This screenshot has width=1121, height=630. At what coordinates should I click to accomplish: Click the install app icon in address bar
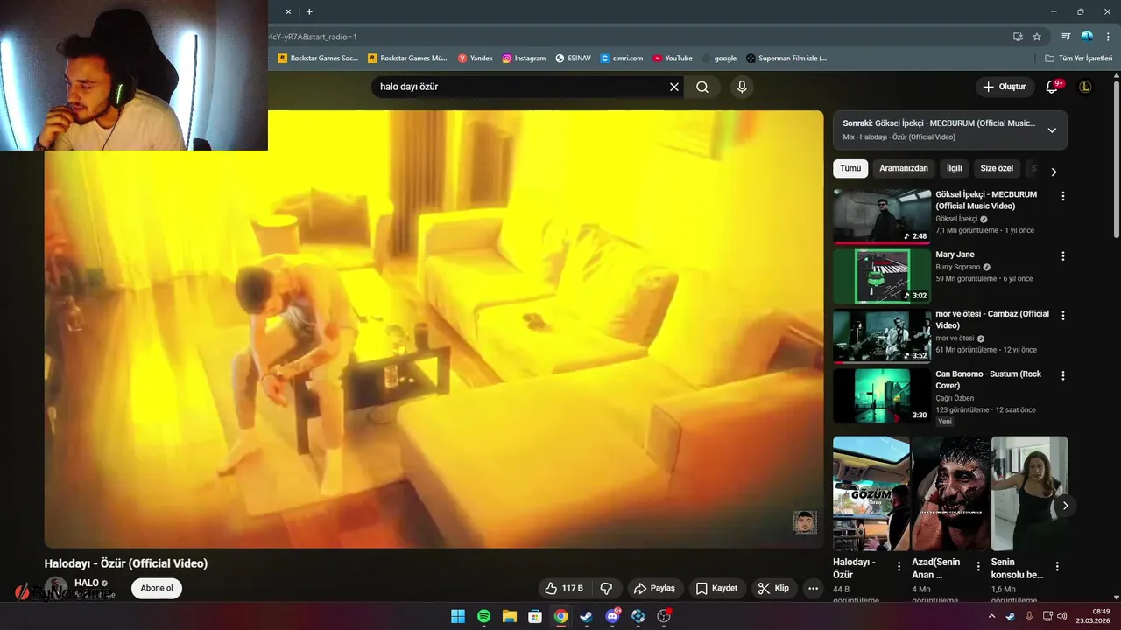(x=1018, y=37)
